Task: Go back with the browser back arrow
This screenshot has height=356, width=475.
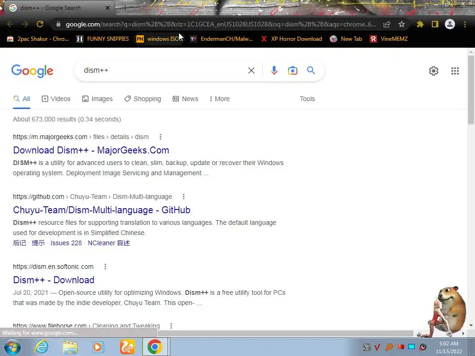Action: 10,24
